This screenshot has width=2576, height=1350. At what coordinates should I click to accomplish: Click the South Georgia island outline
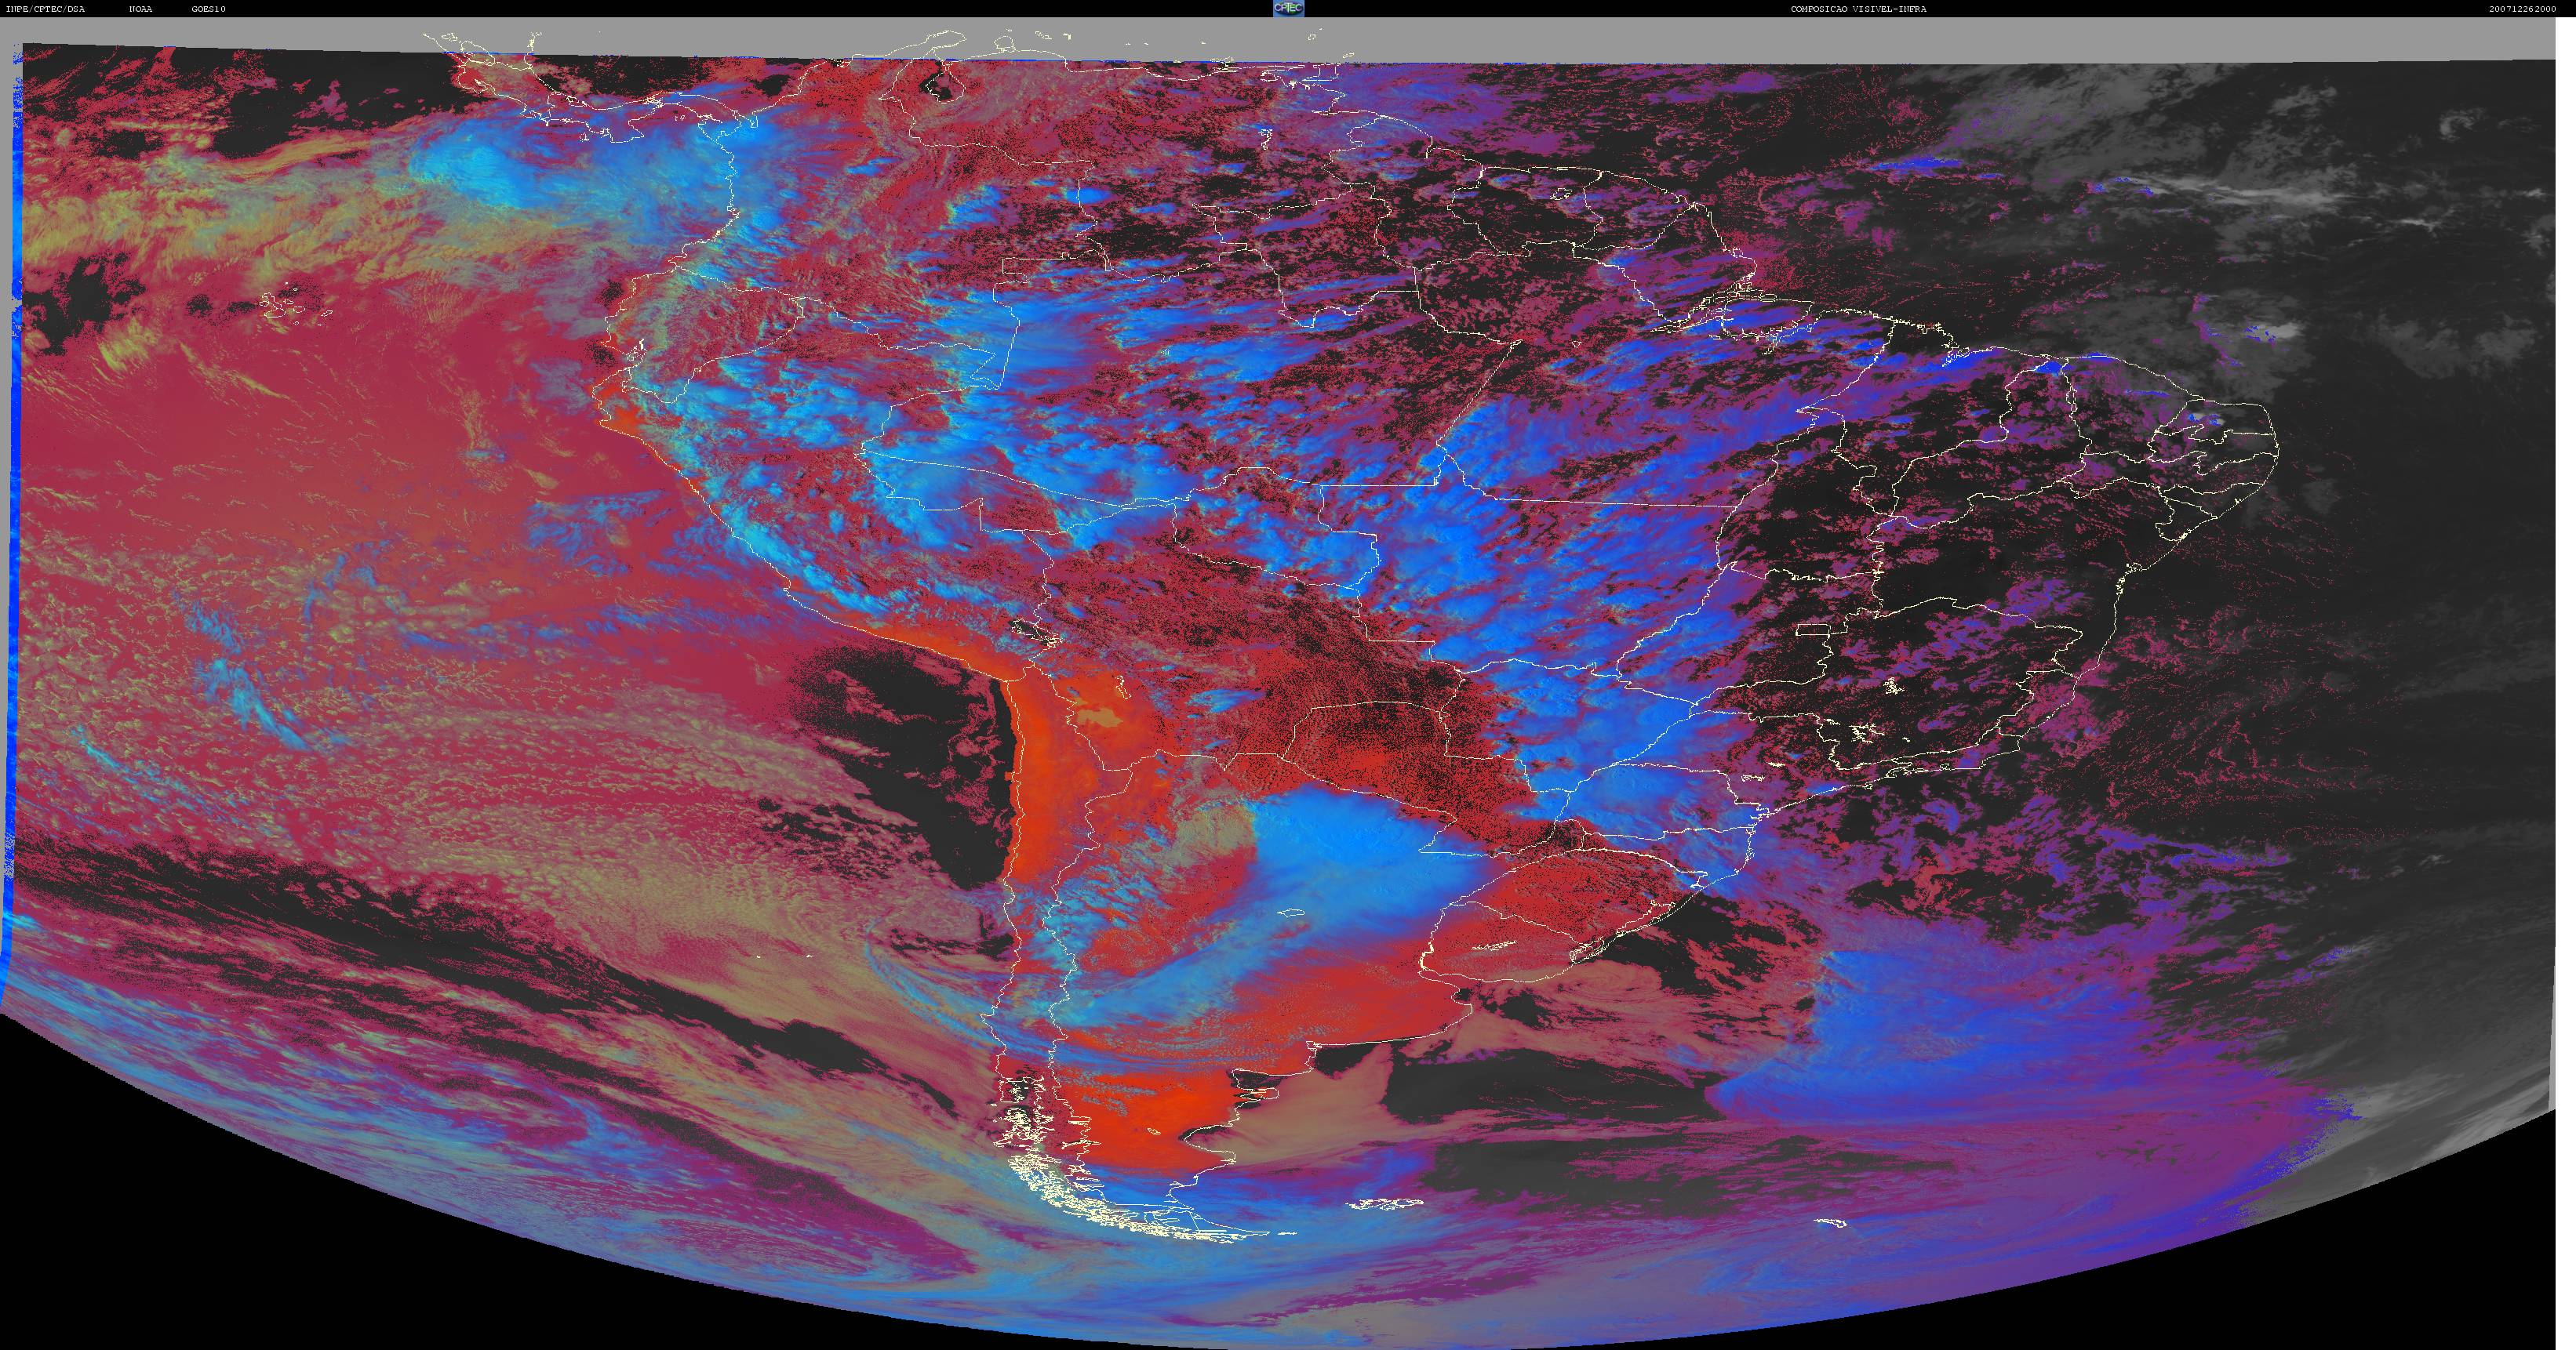tap(1831, 1223)
